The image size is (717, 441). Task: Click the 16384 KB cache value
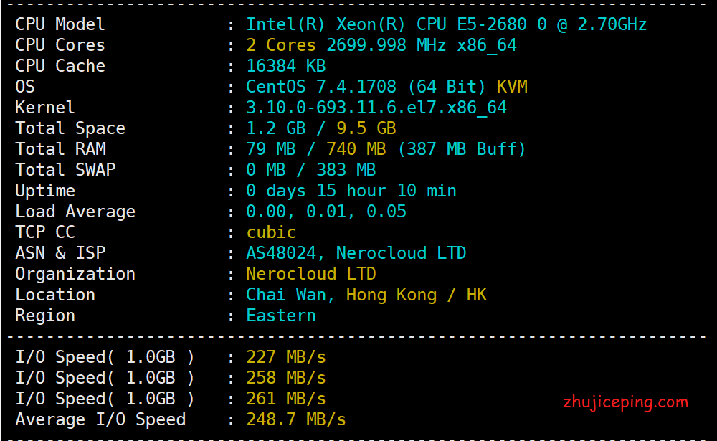pos(285,66)
